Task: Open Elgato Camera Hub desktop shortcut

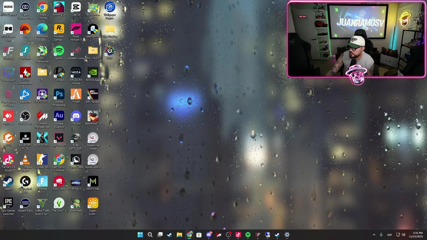Action: pyautogui.click(x=25, y=11)
